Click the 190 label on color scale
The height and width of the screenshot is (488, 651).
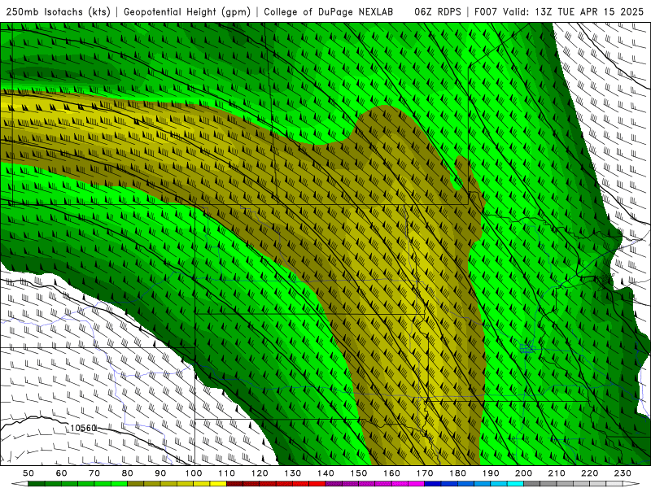click(491, 473)
